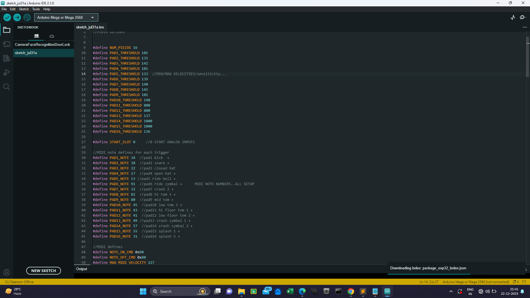530x298 pixels.
Task: Click the Verify sketch checkmark button
Action: tap(7, 17)
